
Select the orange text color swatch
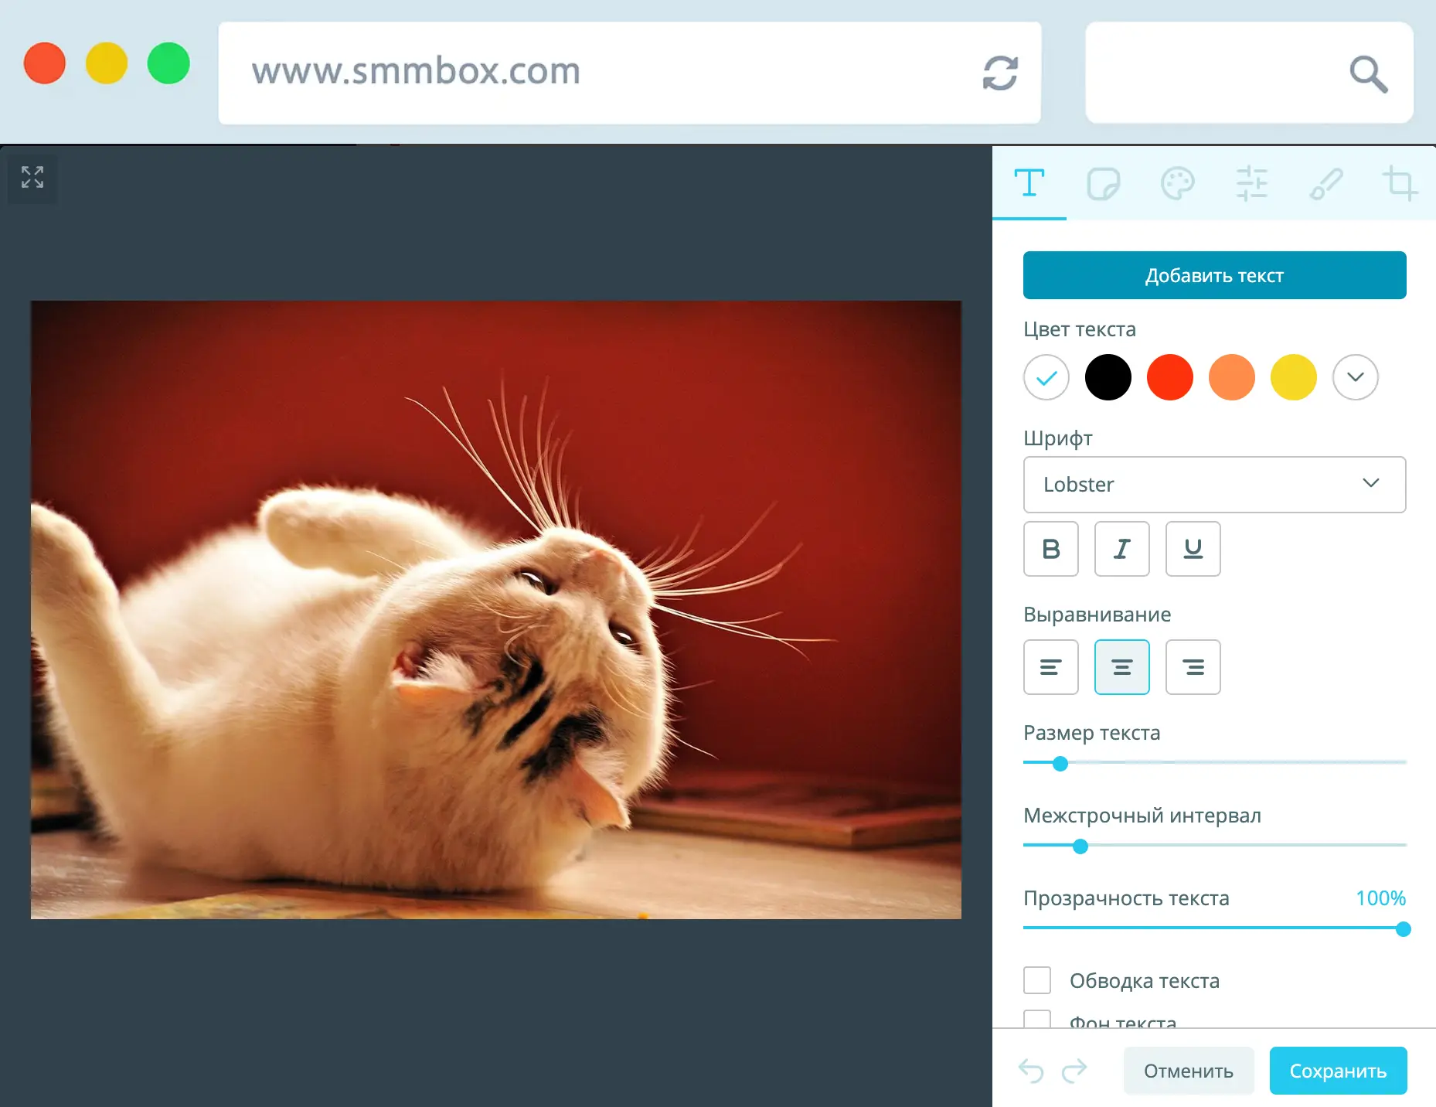click(x=1232, y=377)
